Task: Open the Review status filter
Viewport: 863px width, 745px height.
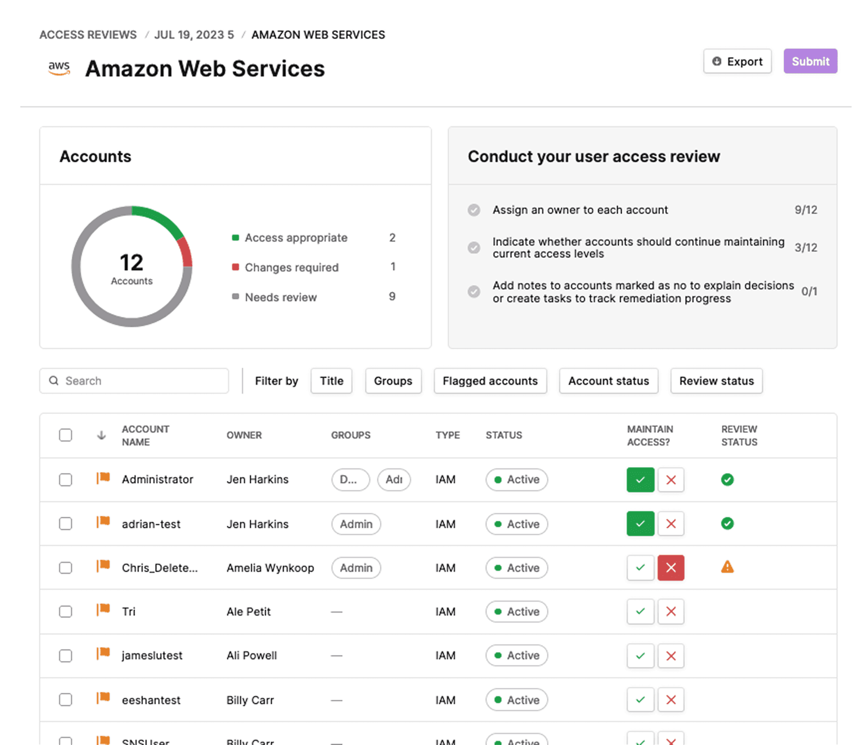Action: pyautogui.click(x=716, y=381)
